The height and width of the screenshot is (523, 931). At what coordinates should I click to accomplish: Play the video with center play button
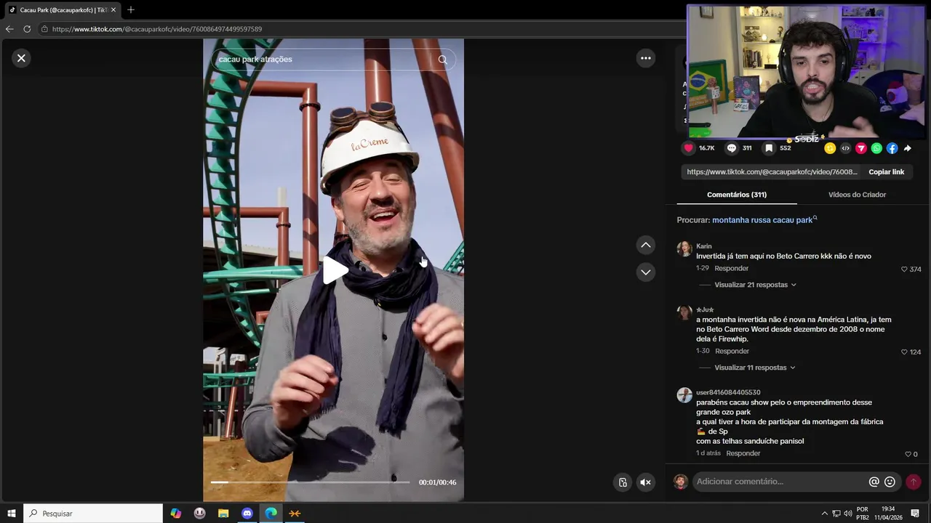[335, 270]
